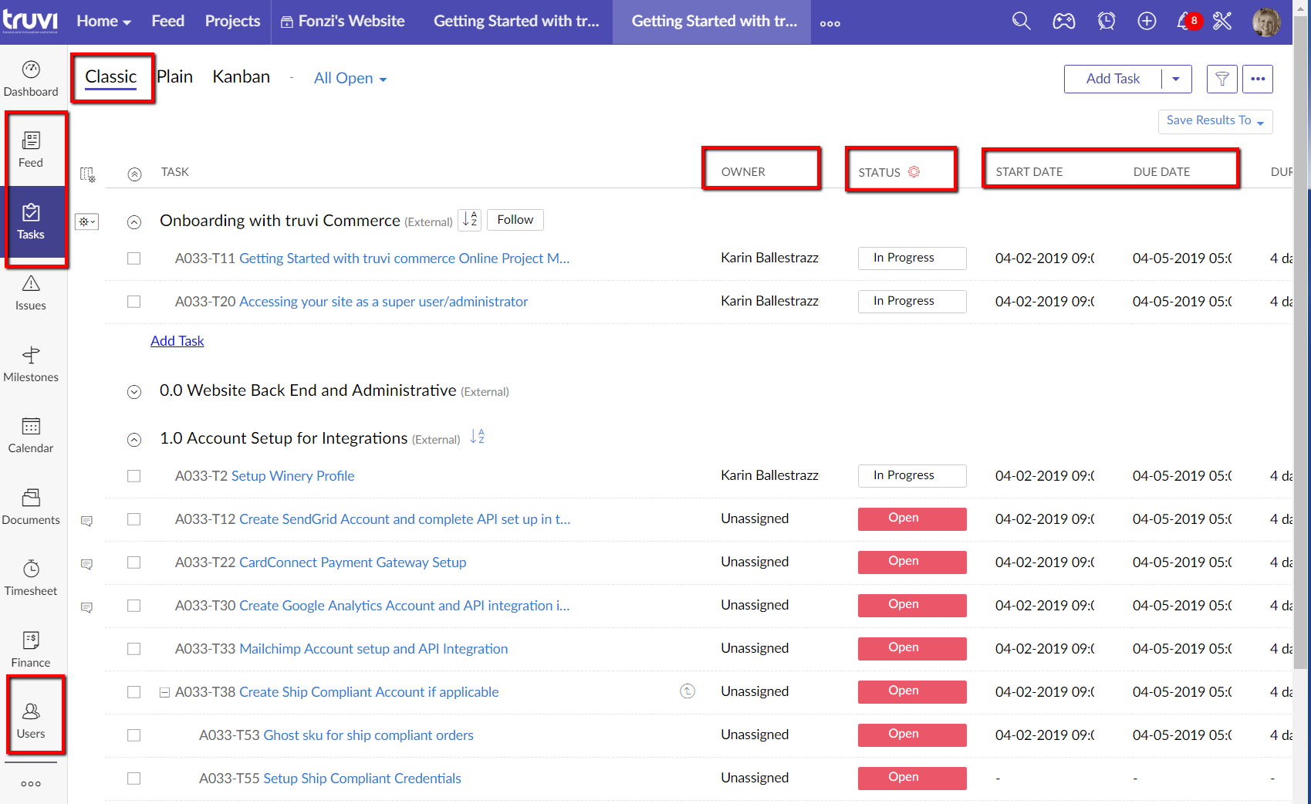Click the sort A-Z icon for Onboarding list
The height and width of the screenshot is (804, 1311).
tap(470, 220)
